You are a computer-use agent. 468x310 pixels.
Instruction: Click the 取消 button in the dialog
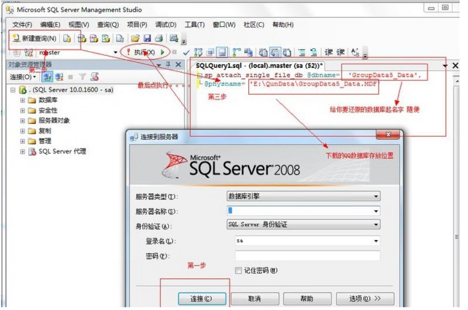coord(255,298)
